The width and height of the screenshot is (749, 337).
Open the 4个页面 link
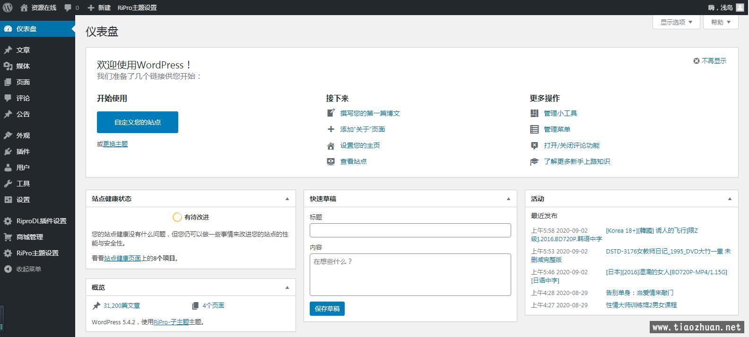click(213, 306)
